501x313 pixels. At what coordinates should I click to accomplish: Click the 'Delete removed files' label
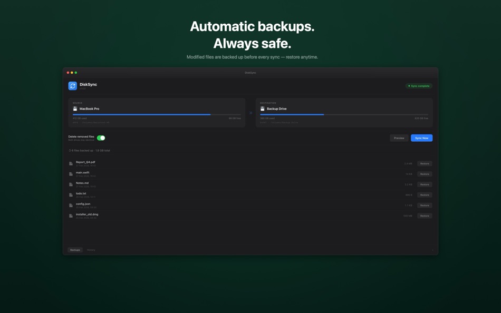81,136
